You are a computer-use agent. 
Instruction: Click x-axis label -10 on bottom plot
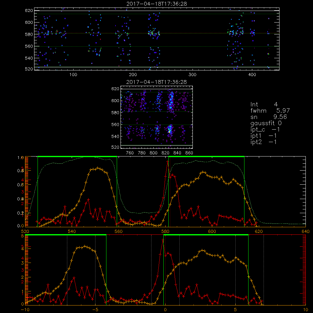[25, 310]
